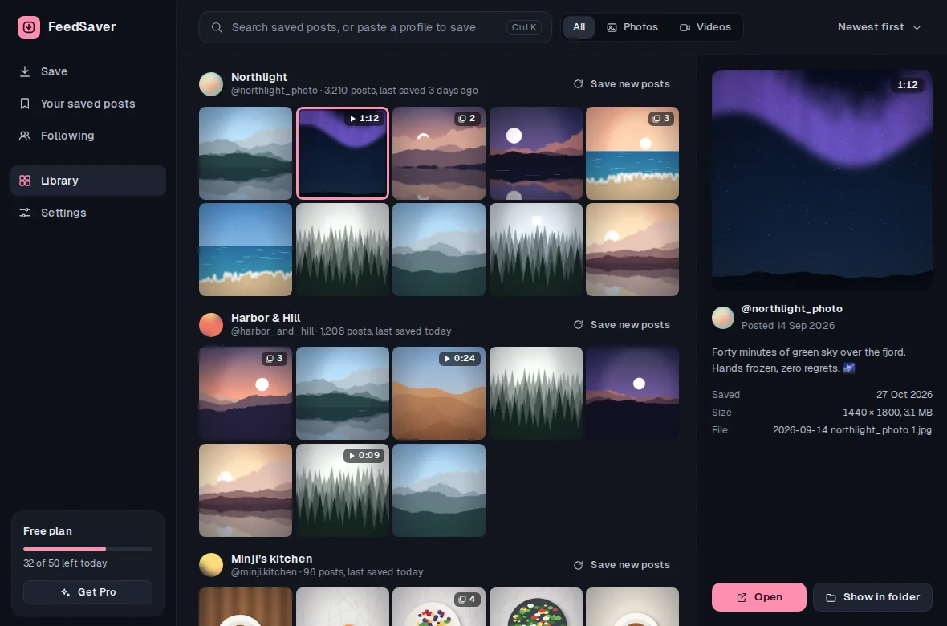This screenshot has width=947, height=626.
Task: Open Harbor & Hill 3-image sunset album
Action: click(246, 392)
